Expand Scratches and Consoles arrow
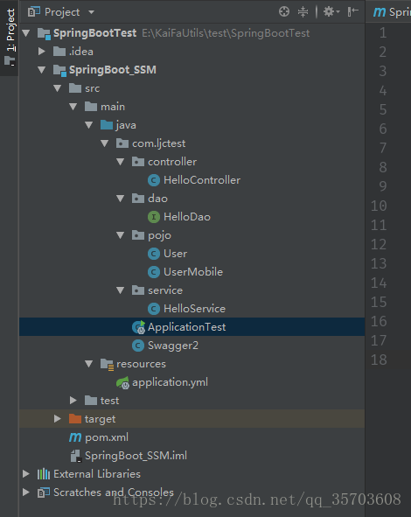The width and height of the screenshot is (411, 517). coord(25,493)
